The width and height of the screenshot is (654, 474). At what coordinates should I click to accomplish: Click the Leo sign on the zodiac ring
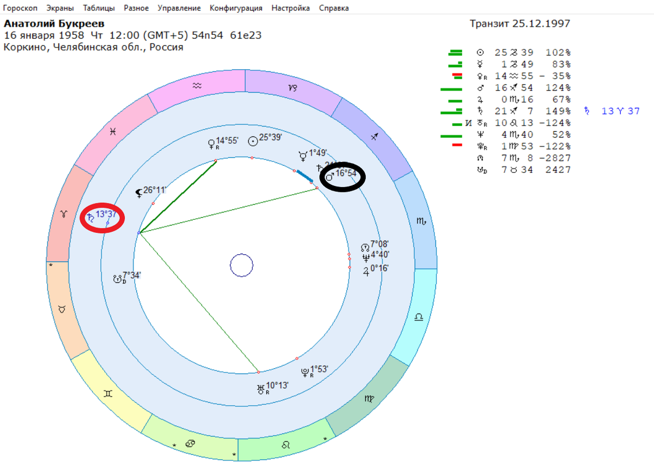click(x=286, y=445)
